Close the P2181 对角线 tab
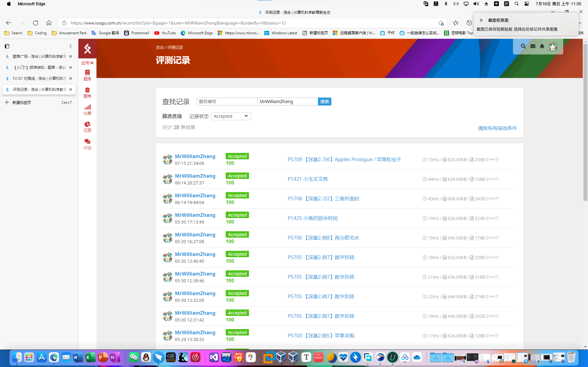The width and height of the screenshot is (588, 367). coord(70,79)
